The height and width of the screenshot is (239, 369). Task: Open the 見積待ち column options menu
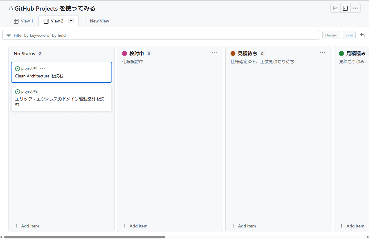point(323,53)
